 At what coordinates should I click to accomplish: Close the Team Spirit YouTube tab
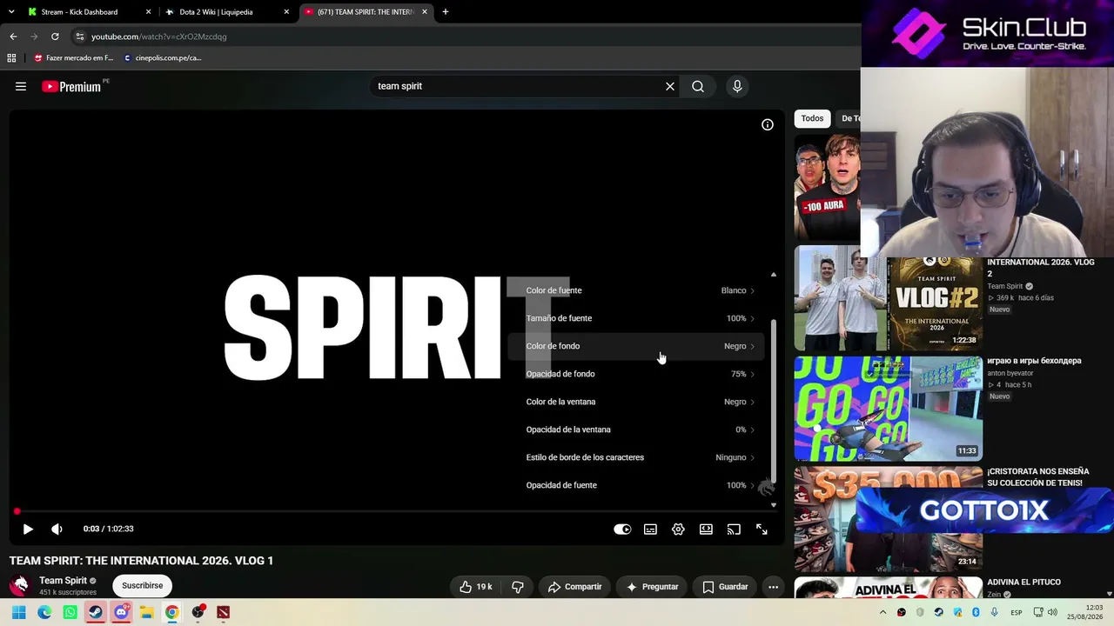click(425, 12)
